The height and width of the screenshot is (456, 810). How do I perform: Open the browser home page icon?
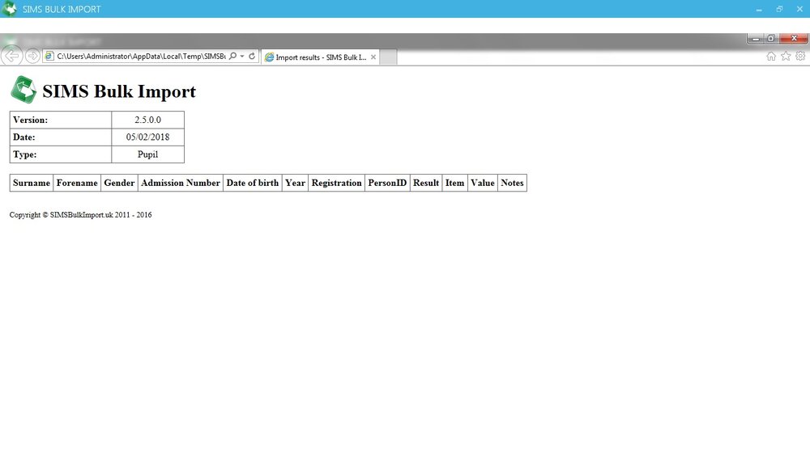(771, 57)
